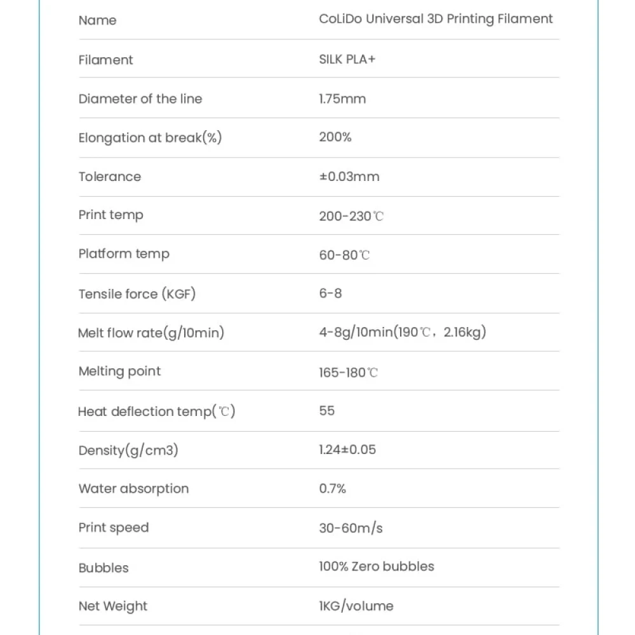Select the 1.75mm diameter value
The height and width of the screenshot is (635, 635).
click(342, 99)
